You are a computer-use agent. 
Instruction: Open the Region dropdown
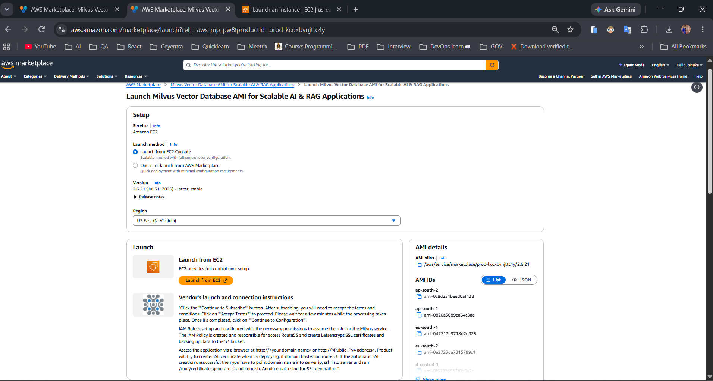click(x=267, y=221)
